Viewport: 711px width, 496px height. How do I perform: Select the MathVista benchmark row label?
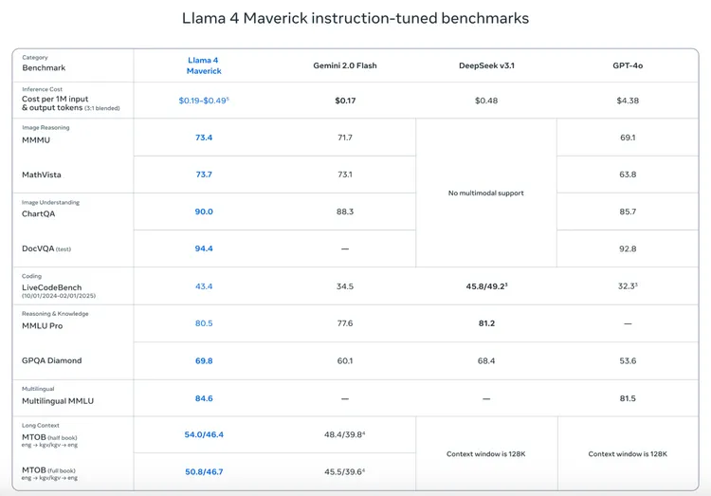click(44, 175)
